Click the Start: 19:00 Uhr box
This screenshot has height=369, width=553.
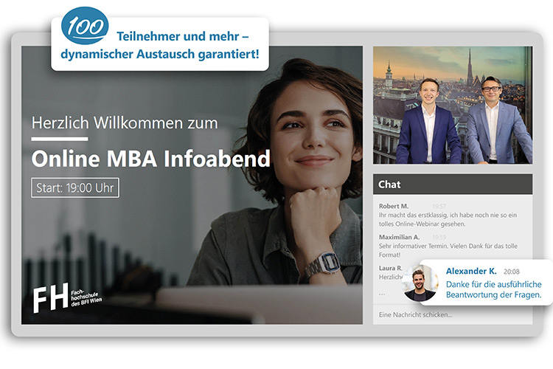click(x=75, y=188)
